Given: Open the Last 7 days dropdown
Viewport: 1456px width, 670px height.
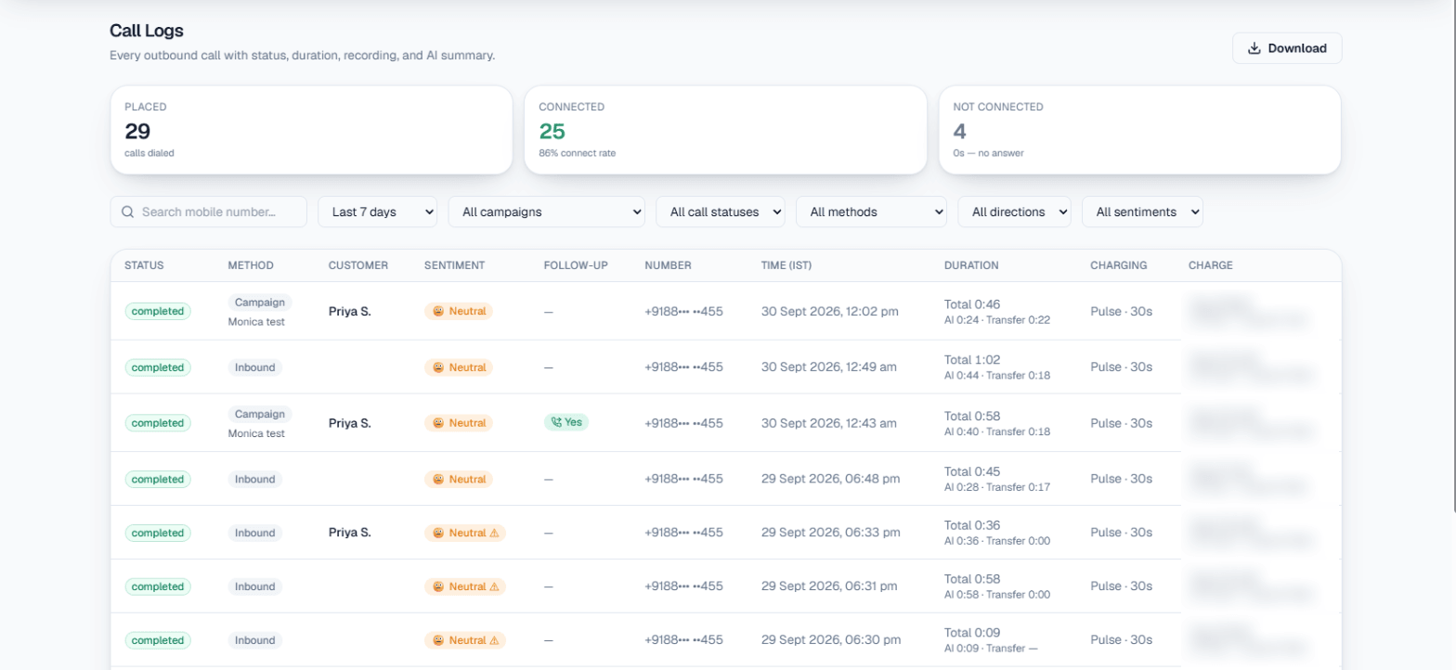Looking at the screenshot, I should 377,212.
